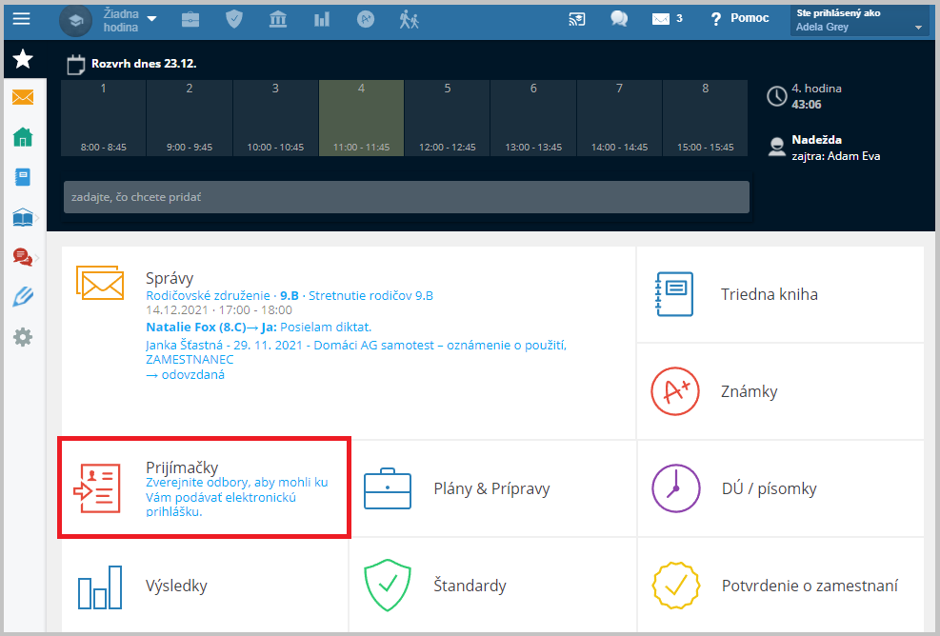
Task: Open the Triedna kniha tile
Action: (780, 294)
